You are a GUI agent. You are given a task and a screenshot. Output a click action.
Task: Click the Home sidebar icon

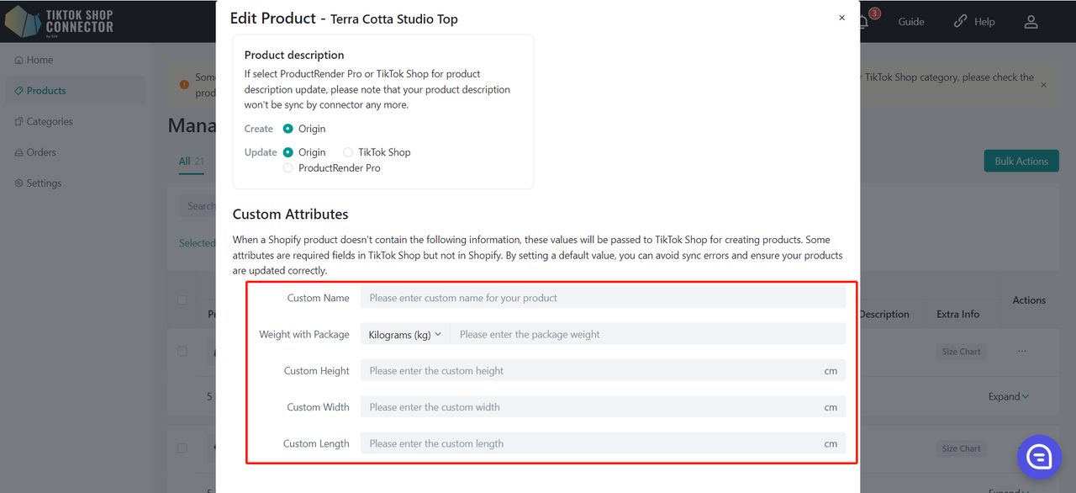[x=18, y=60]
